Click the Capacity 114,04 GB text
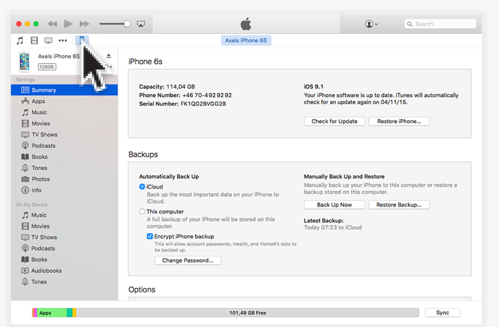Image resolution: width=499 pixels, height=327 pixels. [167, 87]
